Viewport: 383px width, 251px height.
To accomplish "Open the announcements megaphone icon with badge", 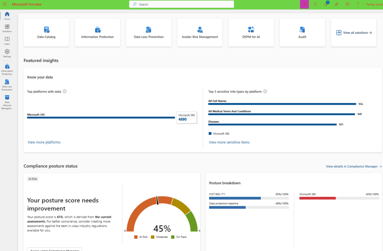I will tap(326, 4).
